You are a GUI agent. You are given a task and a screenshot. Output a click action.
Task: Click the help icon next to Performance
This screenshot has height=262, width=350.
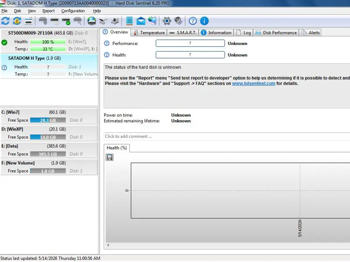pyautogui.click(x=107, y=43)
